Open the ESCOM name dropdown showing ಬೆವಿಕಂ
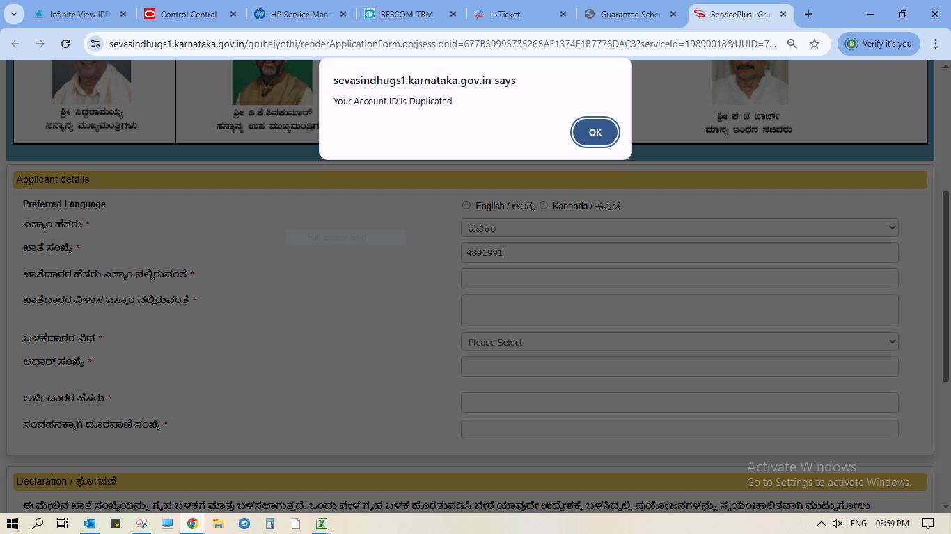The image size is (951, 534). pos(679,227)
